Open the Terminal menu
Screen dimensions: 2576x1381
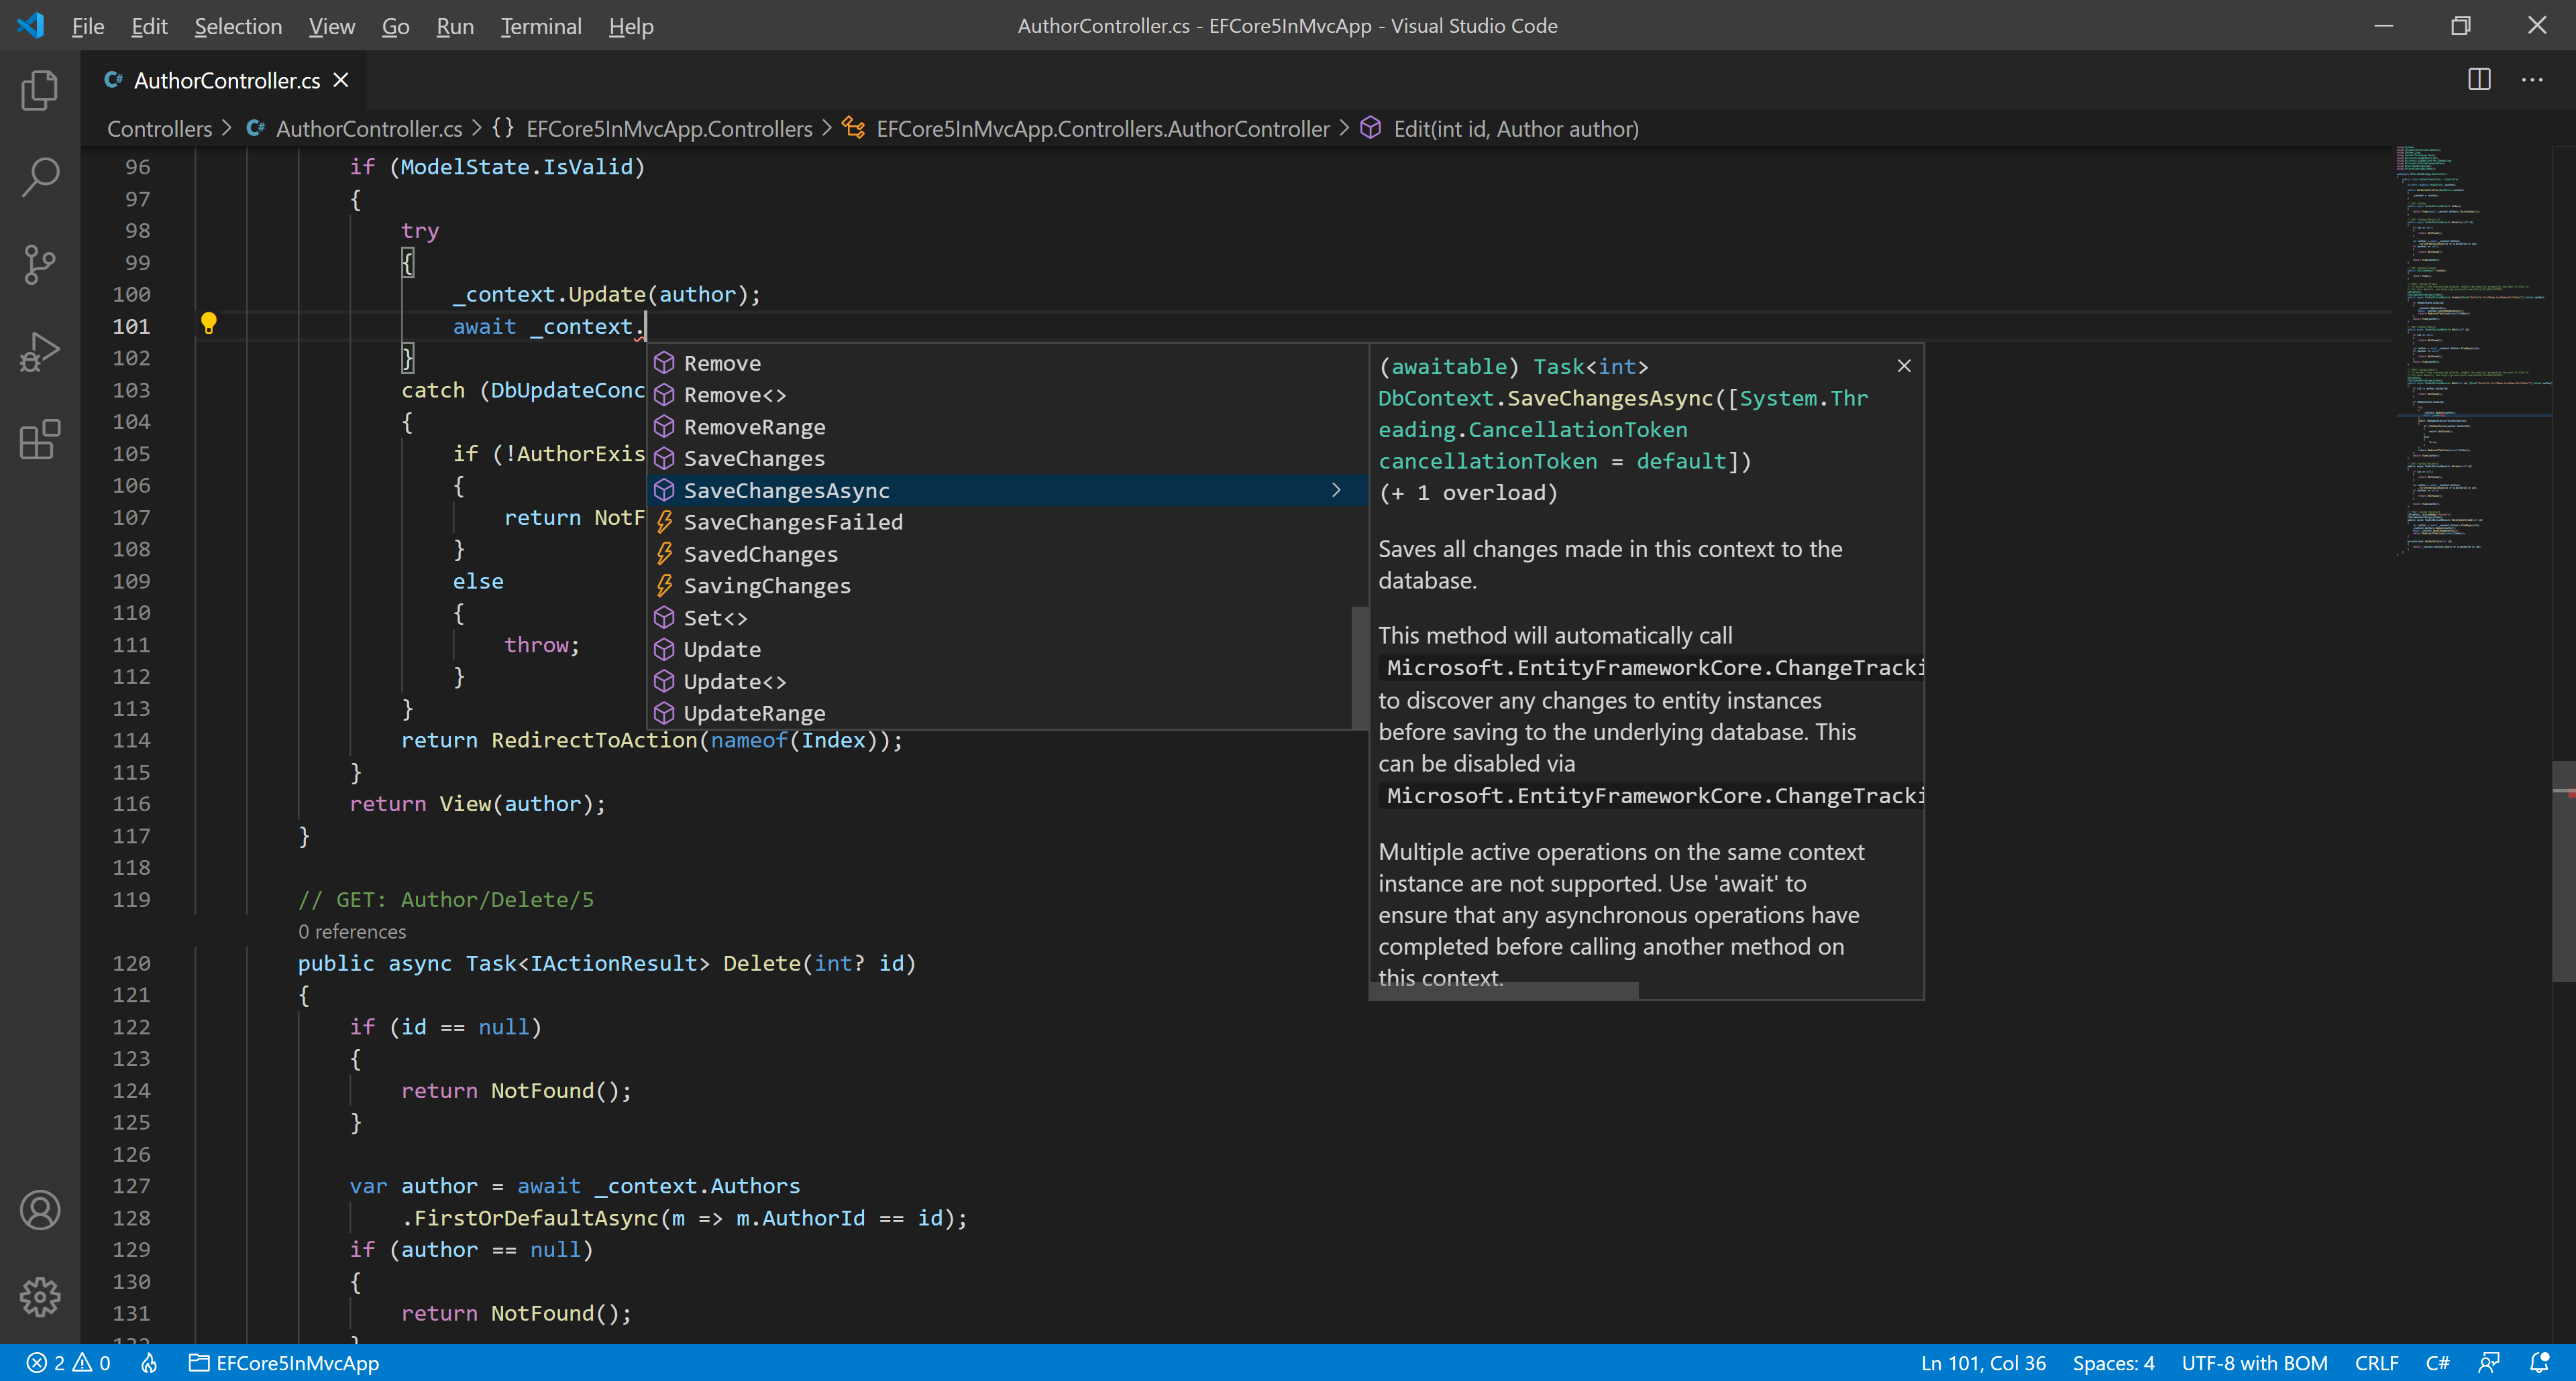pyautogui.click(x=540, y=26)
